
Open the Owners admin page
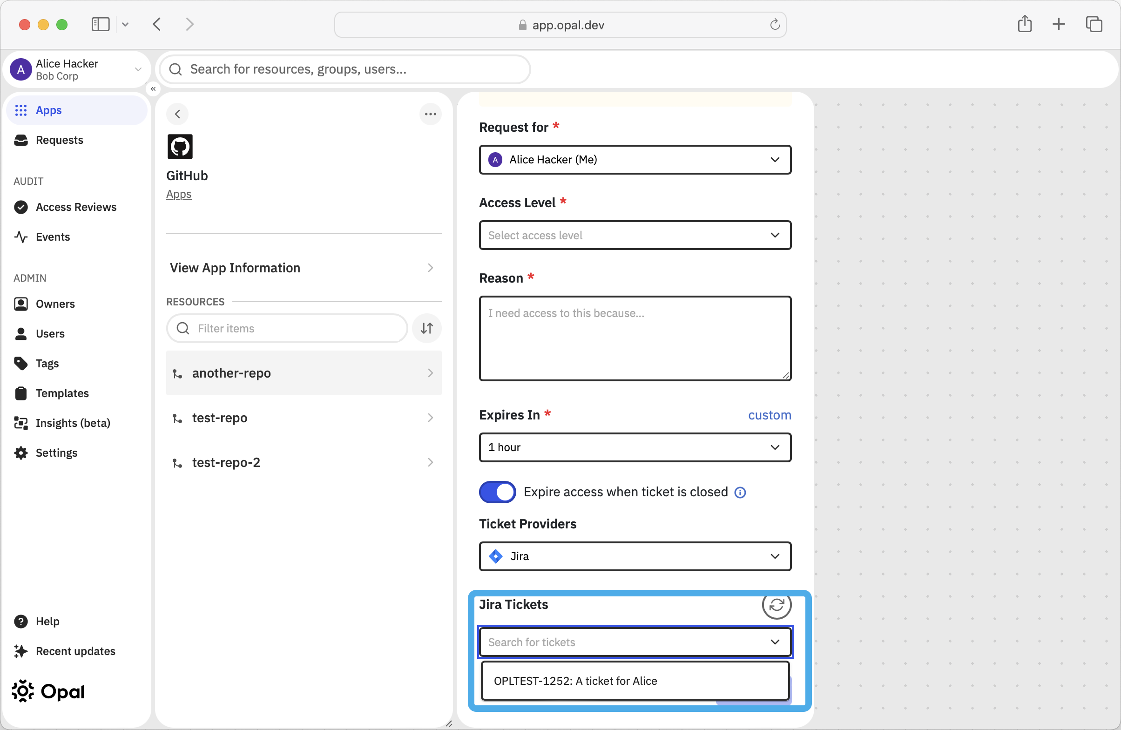pyautogui.click(x=77, y=304)
